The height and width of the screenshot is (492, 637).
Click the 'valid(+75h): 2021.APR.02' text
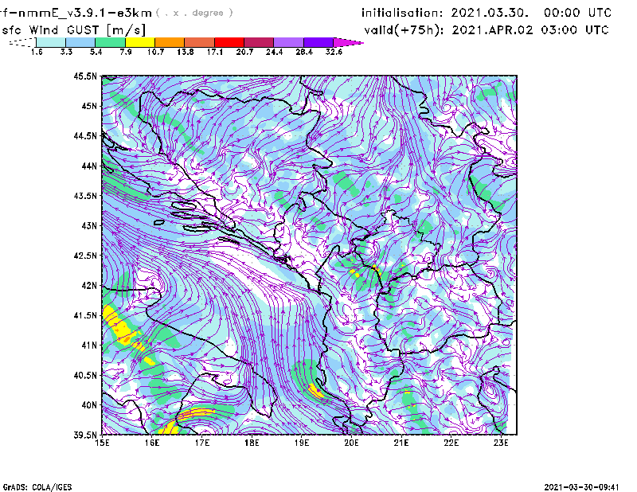[448, 30]
